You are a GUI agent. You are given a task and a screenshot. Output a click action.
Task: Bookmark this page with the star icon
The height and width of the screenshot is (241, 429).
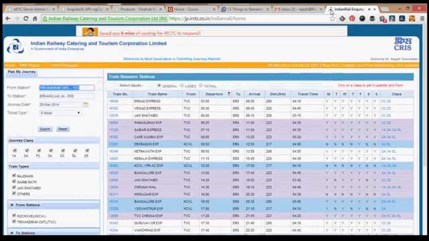[332, 19]
